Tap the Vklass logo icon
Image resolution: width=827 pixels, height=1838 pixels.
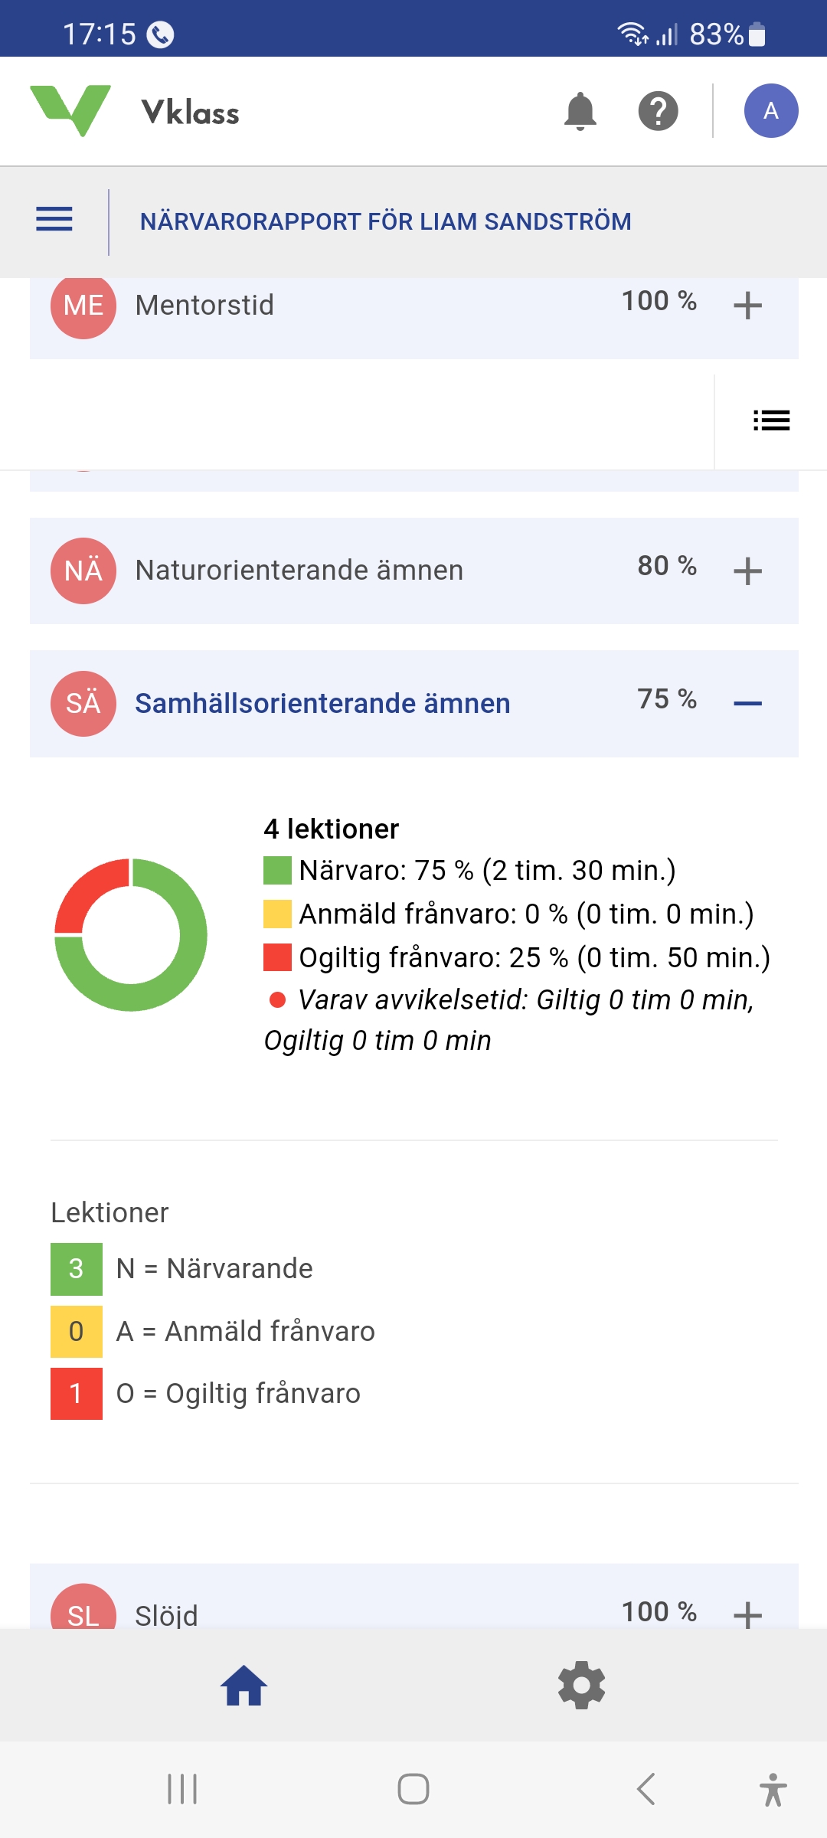[x=70, y=111]
